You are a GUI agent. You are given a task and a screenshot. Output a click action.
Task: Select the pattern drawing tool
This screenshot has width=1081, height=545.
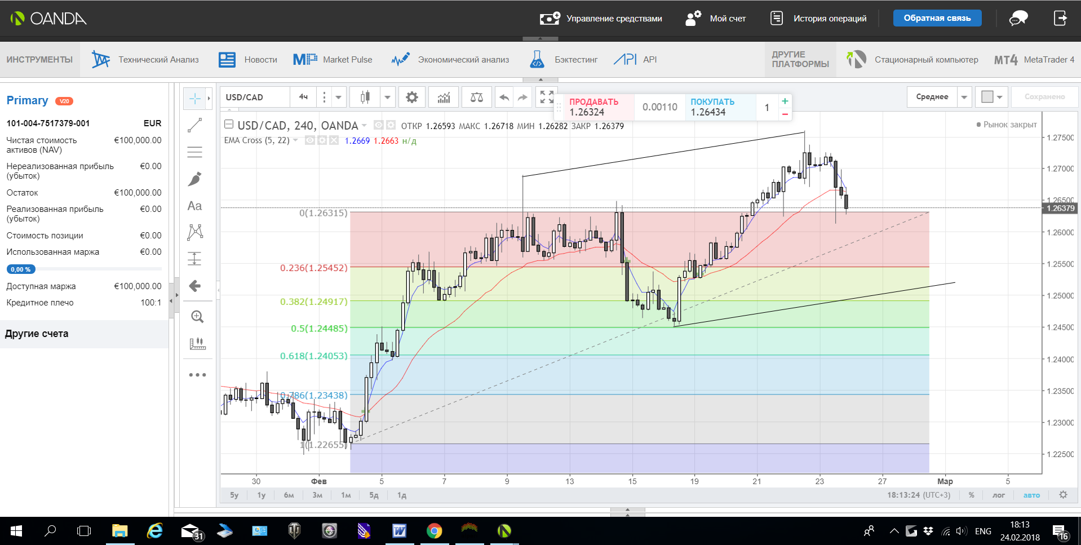point(194,232)
